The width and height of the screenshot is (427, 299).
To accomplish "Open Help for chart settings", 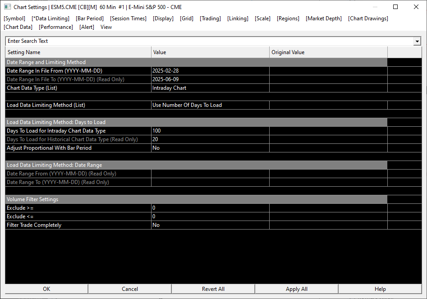I will 380,289.
